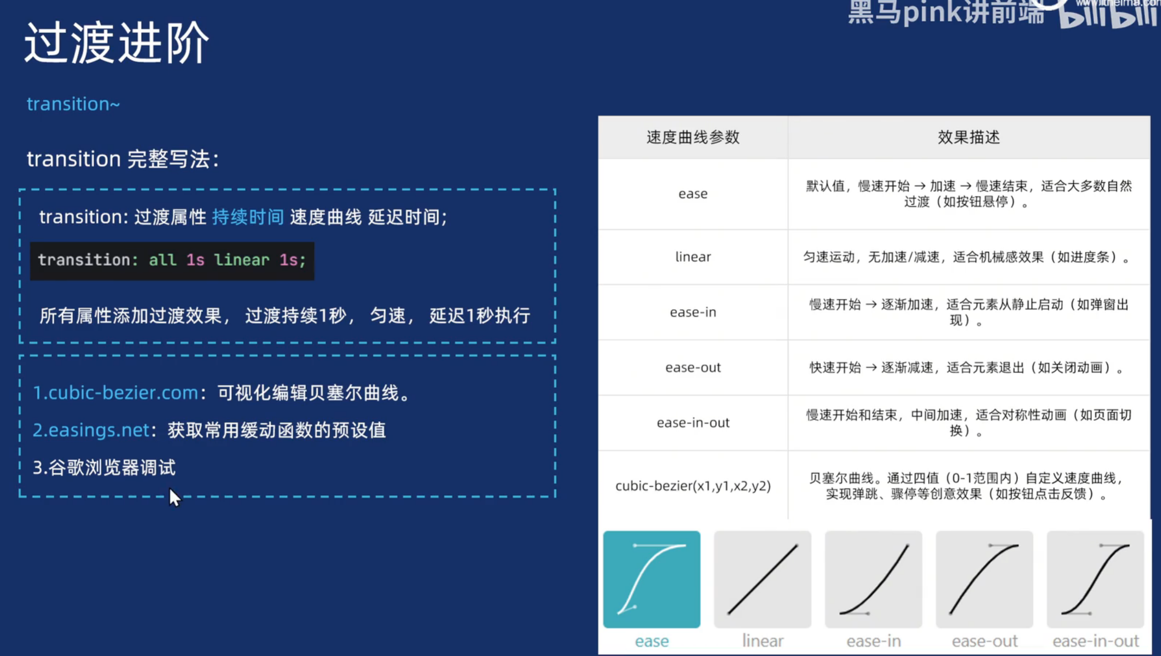Image resolution: width=1161 pixels, height=656 pixels.
Task: Click the ease-in table cell
Action: pos(693,312)
